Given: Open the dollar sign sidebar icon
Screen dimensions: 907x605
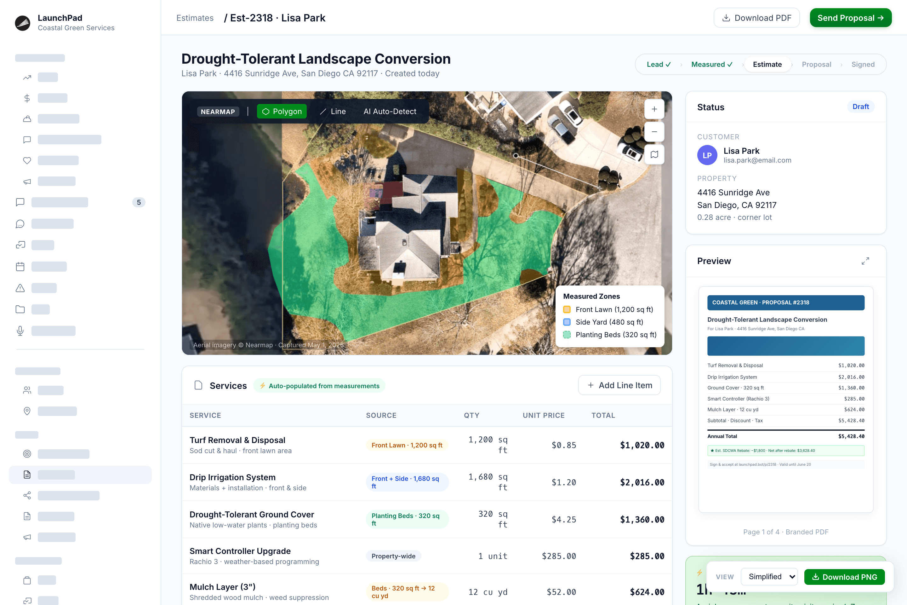Looking at the screenshot, I should 27,98.
